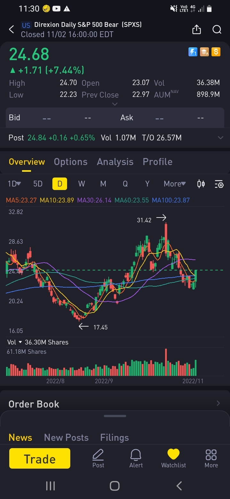Viewport: 230px width, 499px height.
Task: Tap the MA5:23.27 indicator label
Action: click(x=22, y=200)
